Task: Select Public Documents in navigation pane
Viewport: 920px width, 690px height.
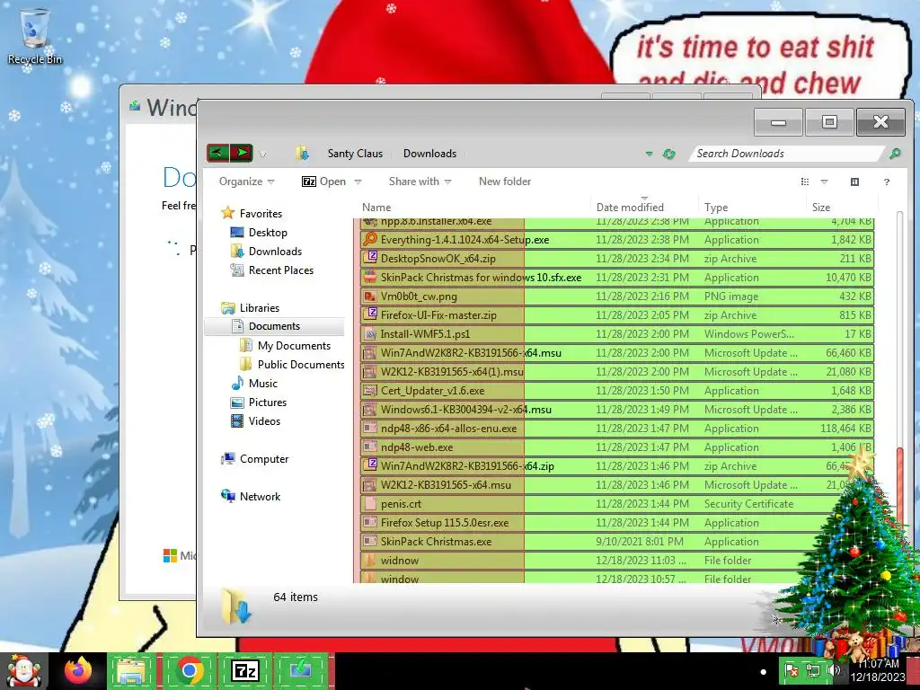Action: point(292,365)
